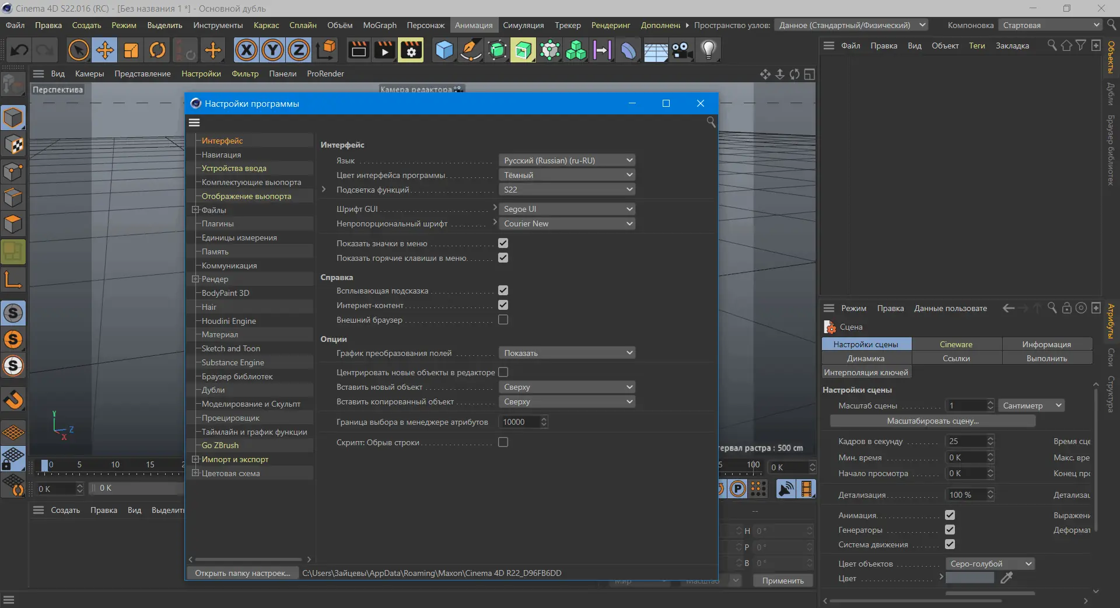Click the light bulb icon

708,51
